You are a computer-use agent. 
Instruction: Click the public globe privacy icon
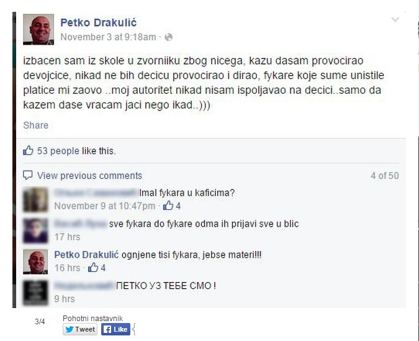pos(169,37)
